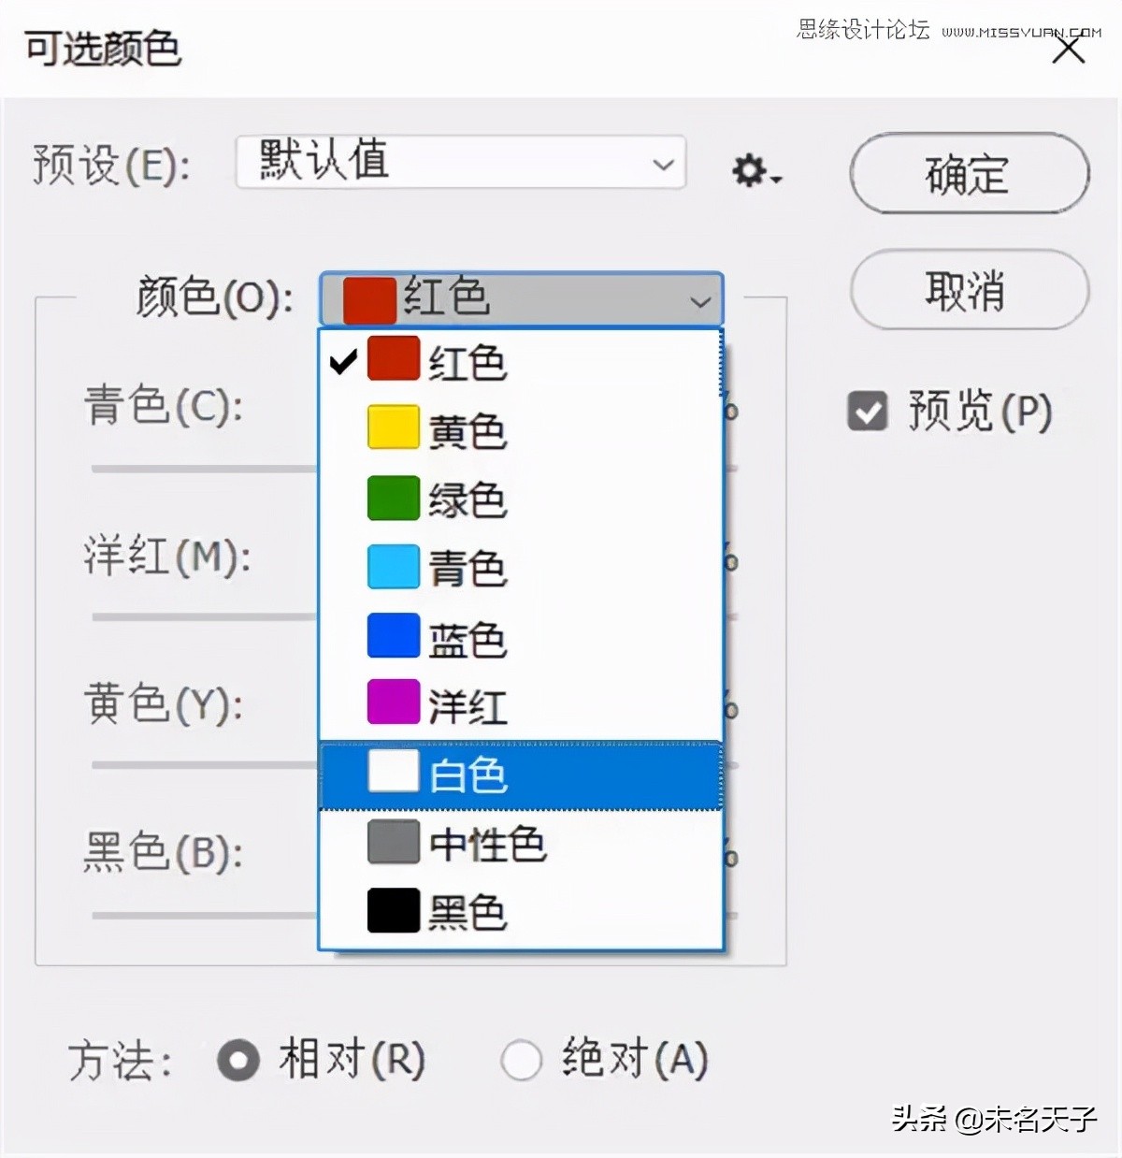Open the 预设(E) preset dropdown
This screenshot has width=1122, height=1158.
pos(458,163)
